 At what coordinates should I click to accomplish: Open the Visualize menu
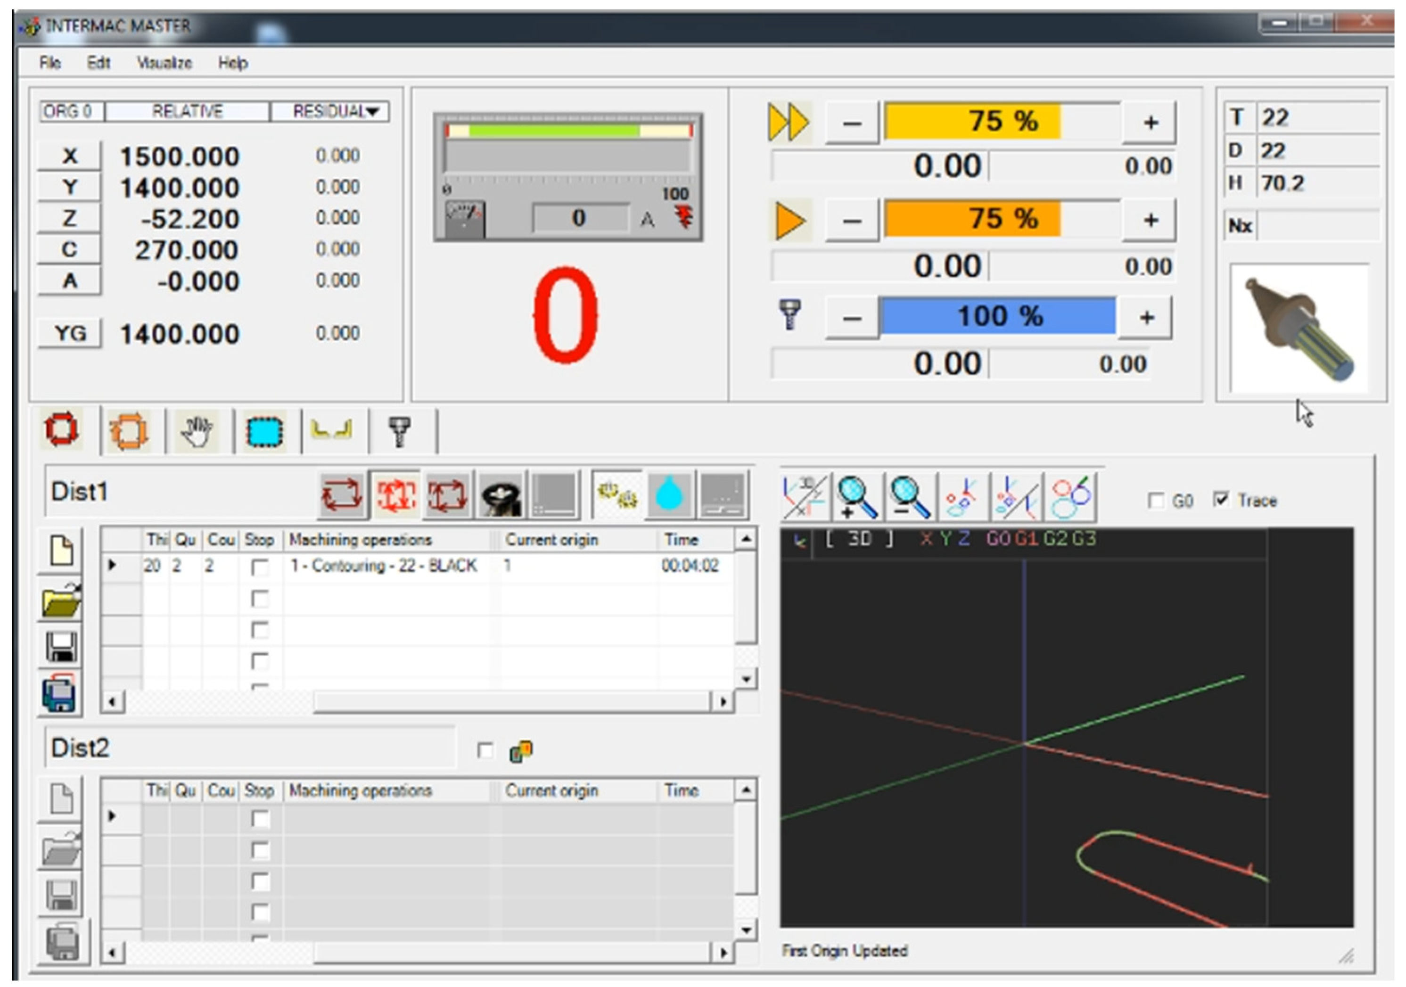tap(164, 63)
